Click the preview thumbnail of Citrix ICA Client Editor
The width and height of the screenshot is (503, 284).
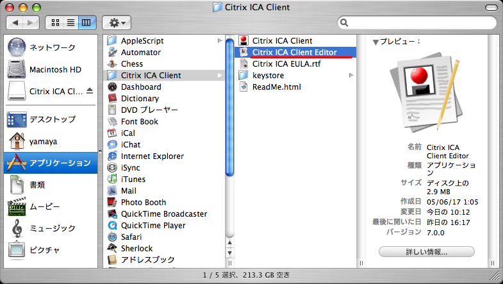point(427,92)
